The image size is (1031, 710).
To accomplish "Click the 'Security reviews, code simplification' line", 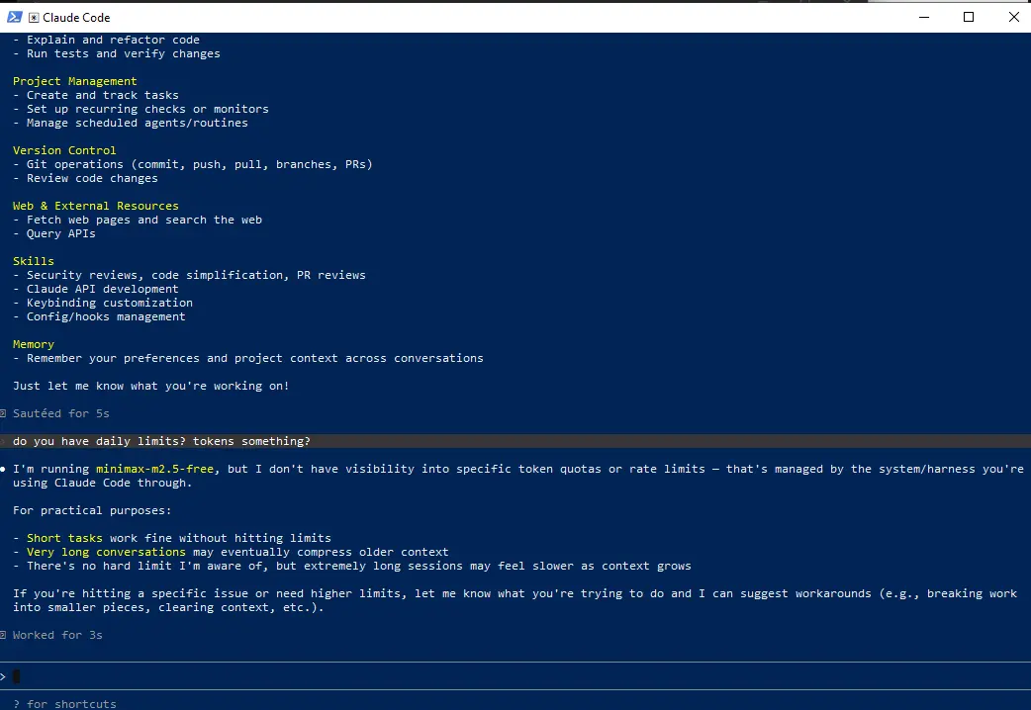I will pos(189,275).
